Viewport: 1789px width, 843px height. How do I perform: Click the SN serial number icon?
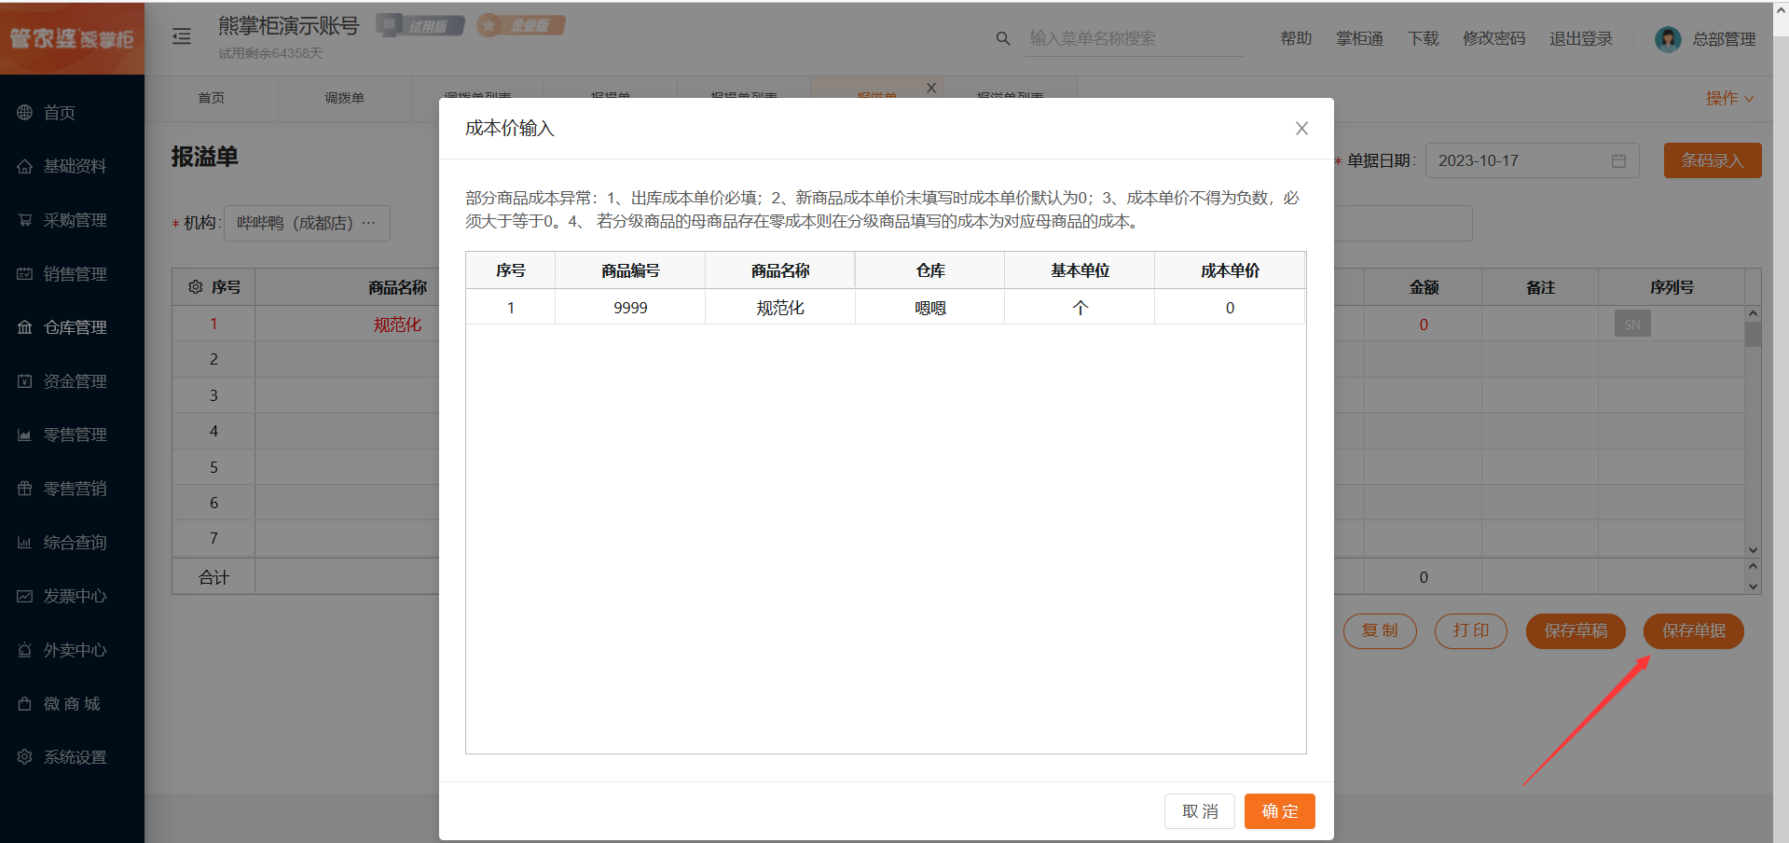click(x=1632, y=325)
